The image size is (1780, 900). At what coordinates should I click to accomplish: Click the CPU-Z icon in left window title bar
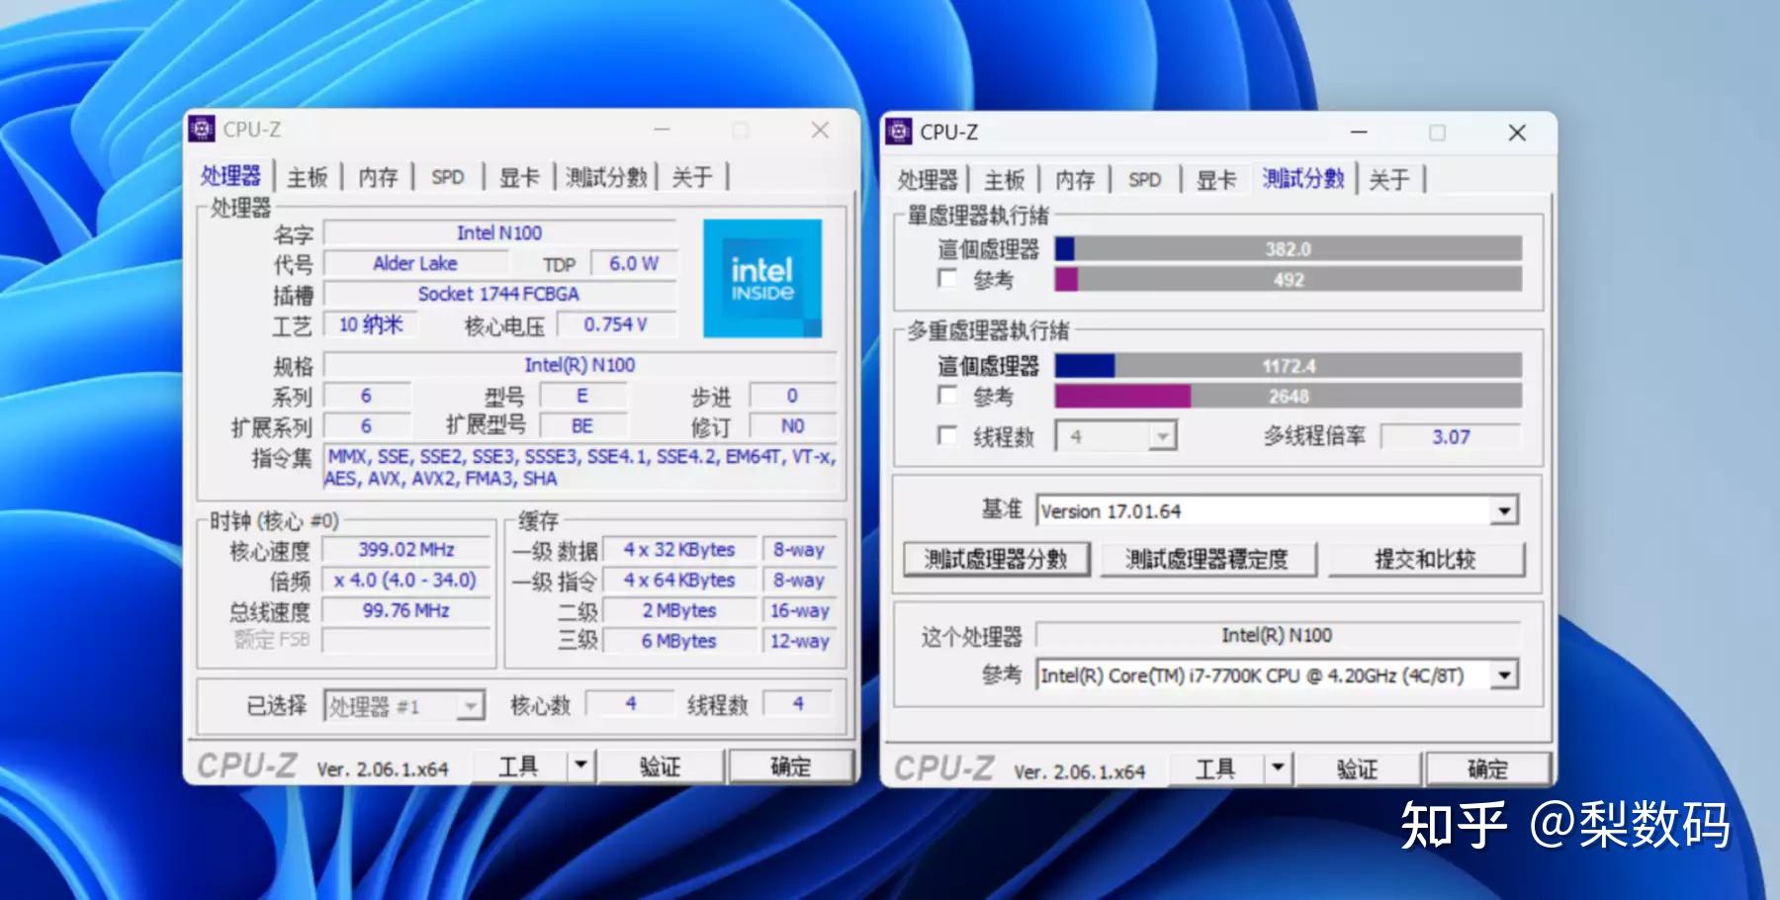206,129
